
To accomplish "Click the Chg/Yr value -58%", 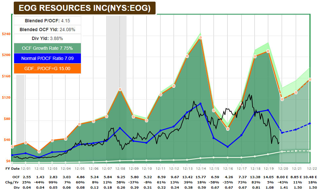I will (215, 182).
